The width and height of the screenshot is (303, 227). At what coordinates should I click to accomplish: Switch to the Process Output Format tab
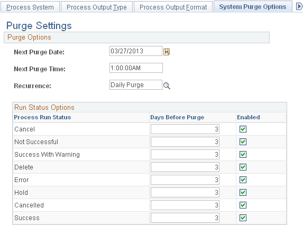pyautogui.click(x=173, y=7)
